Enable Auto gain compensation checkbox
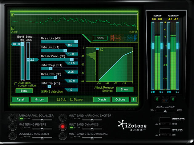 pos(16,84)
